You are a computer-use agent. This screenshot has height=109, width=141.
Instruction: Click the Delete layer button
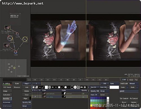pos(27,91)
